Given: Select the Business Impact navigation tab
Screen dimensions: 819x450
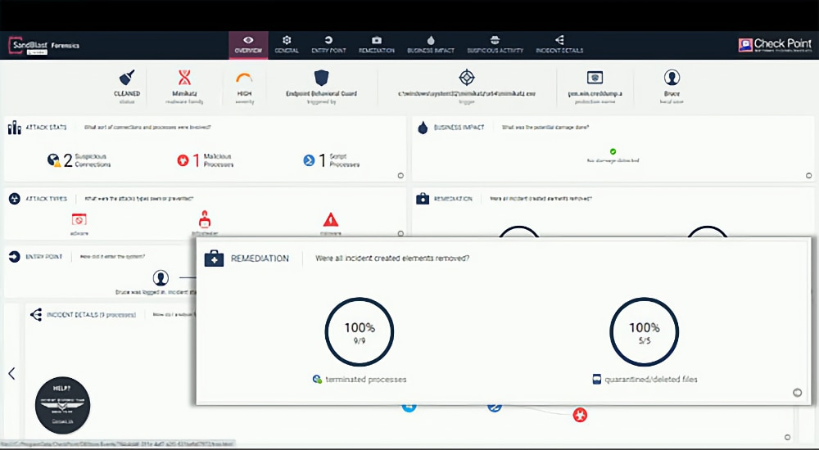Looking at the screenshot, I should [431, 45].
